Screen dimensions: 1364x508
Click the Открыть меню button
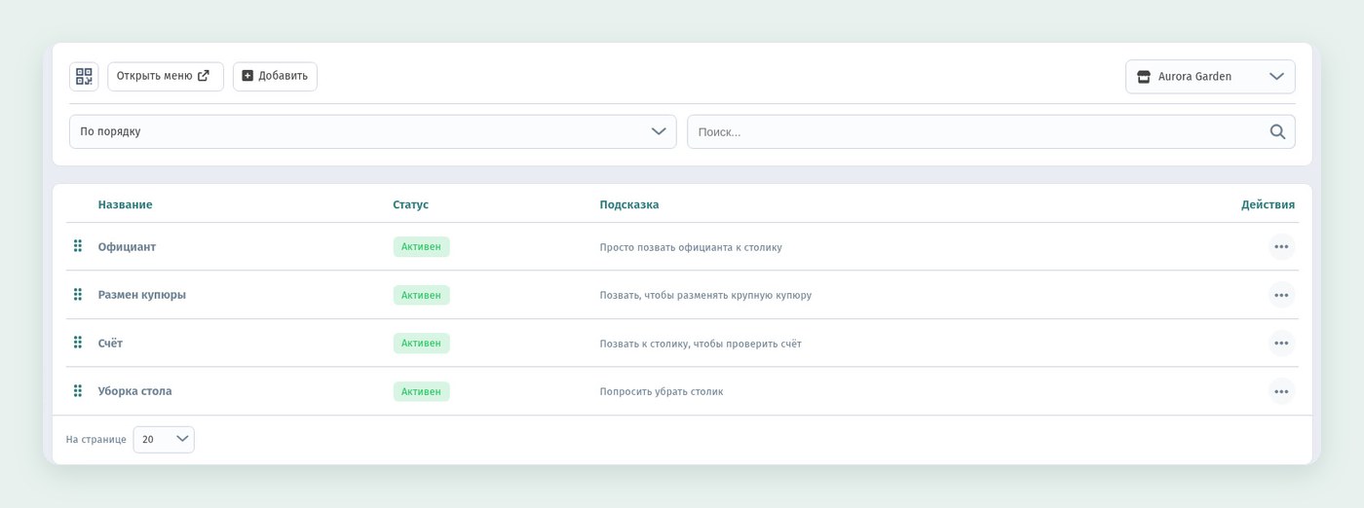click(166, 76)
